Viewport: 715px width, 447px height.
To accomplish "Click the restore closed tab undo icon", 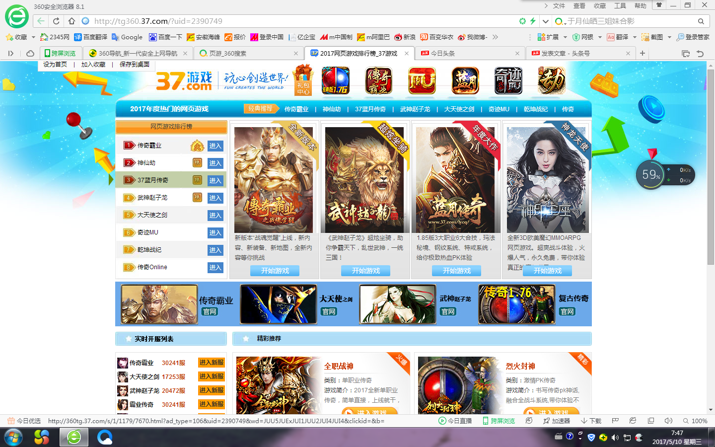I will tap(700, 53).
